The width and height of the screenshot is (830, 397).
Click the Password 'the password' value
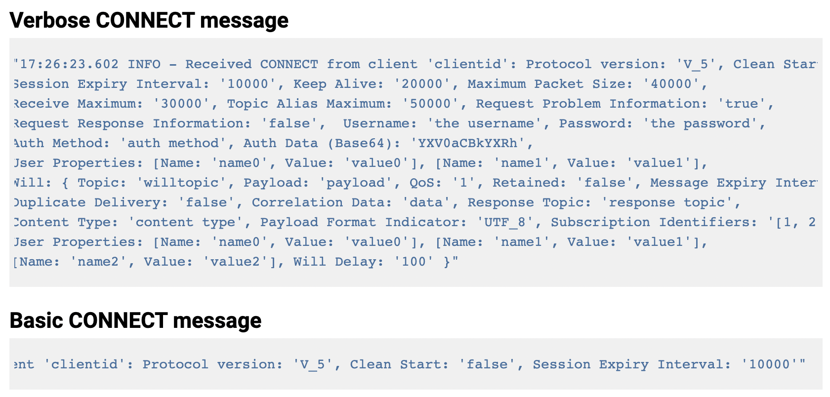coord(700,123)
